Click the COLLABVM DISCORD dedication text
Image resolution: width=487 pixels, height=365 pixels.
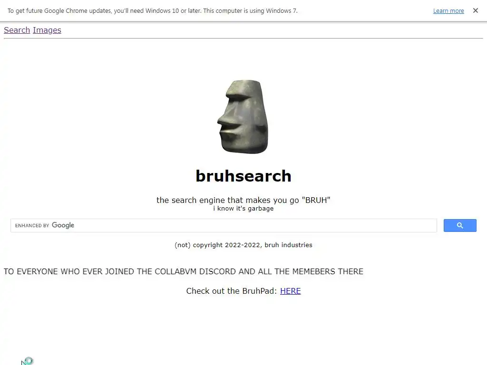(x=183, y=271)
